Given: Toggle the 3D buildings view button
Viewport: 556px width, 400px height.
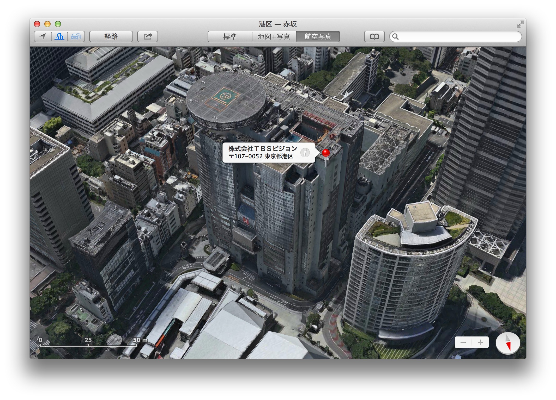Looking at the screenshot, I should click(59, 36).
